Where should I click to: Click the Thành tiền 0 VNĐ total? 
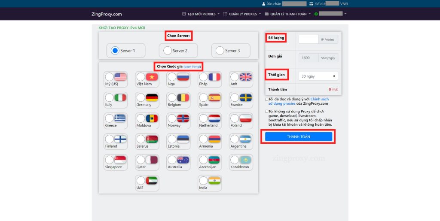[x=333, y=90]
